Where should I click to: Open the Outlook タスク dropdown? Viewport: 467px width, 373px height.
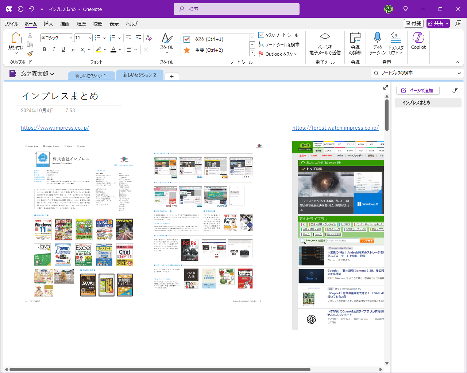pyautogui.click(x=278, y=54)
